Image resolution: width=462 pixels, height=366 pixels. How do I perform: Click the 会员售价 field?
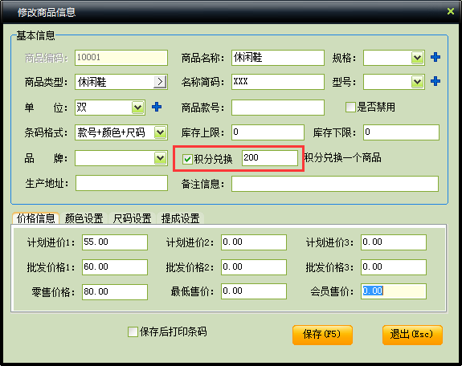pyautogui.click(x=394, y=291)
